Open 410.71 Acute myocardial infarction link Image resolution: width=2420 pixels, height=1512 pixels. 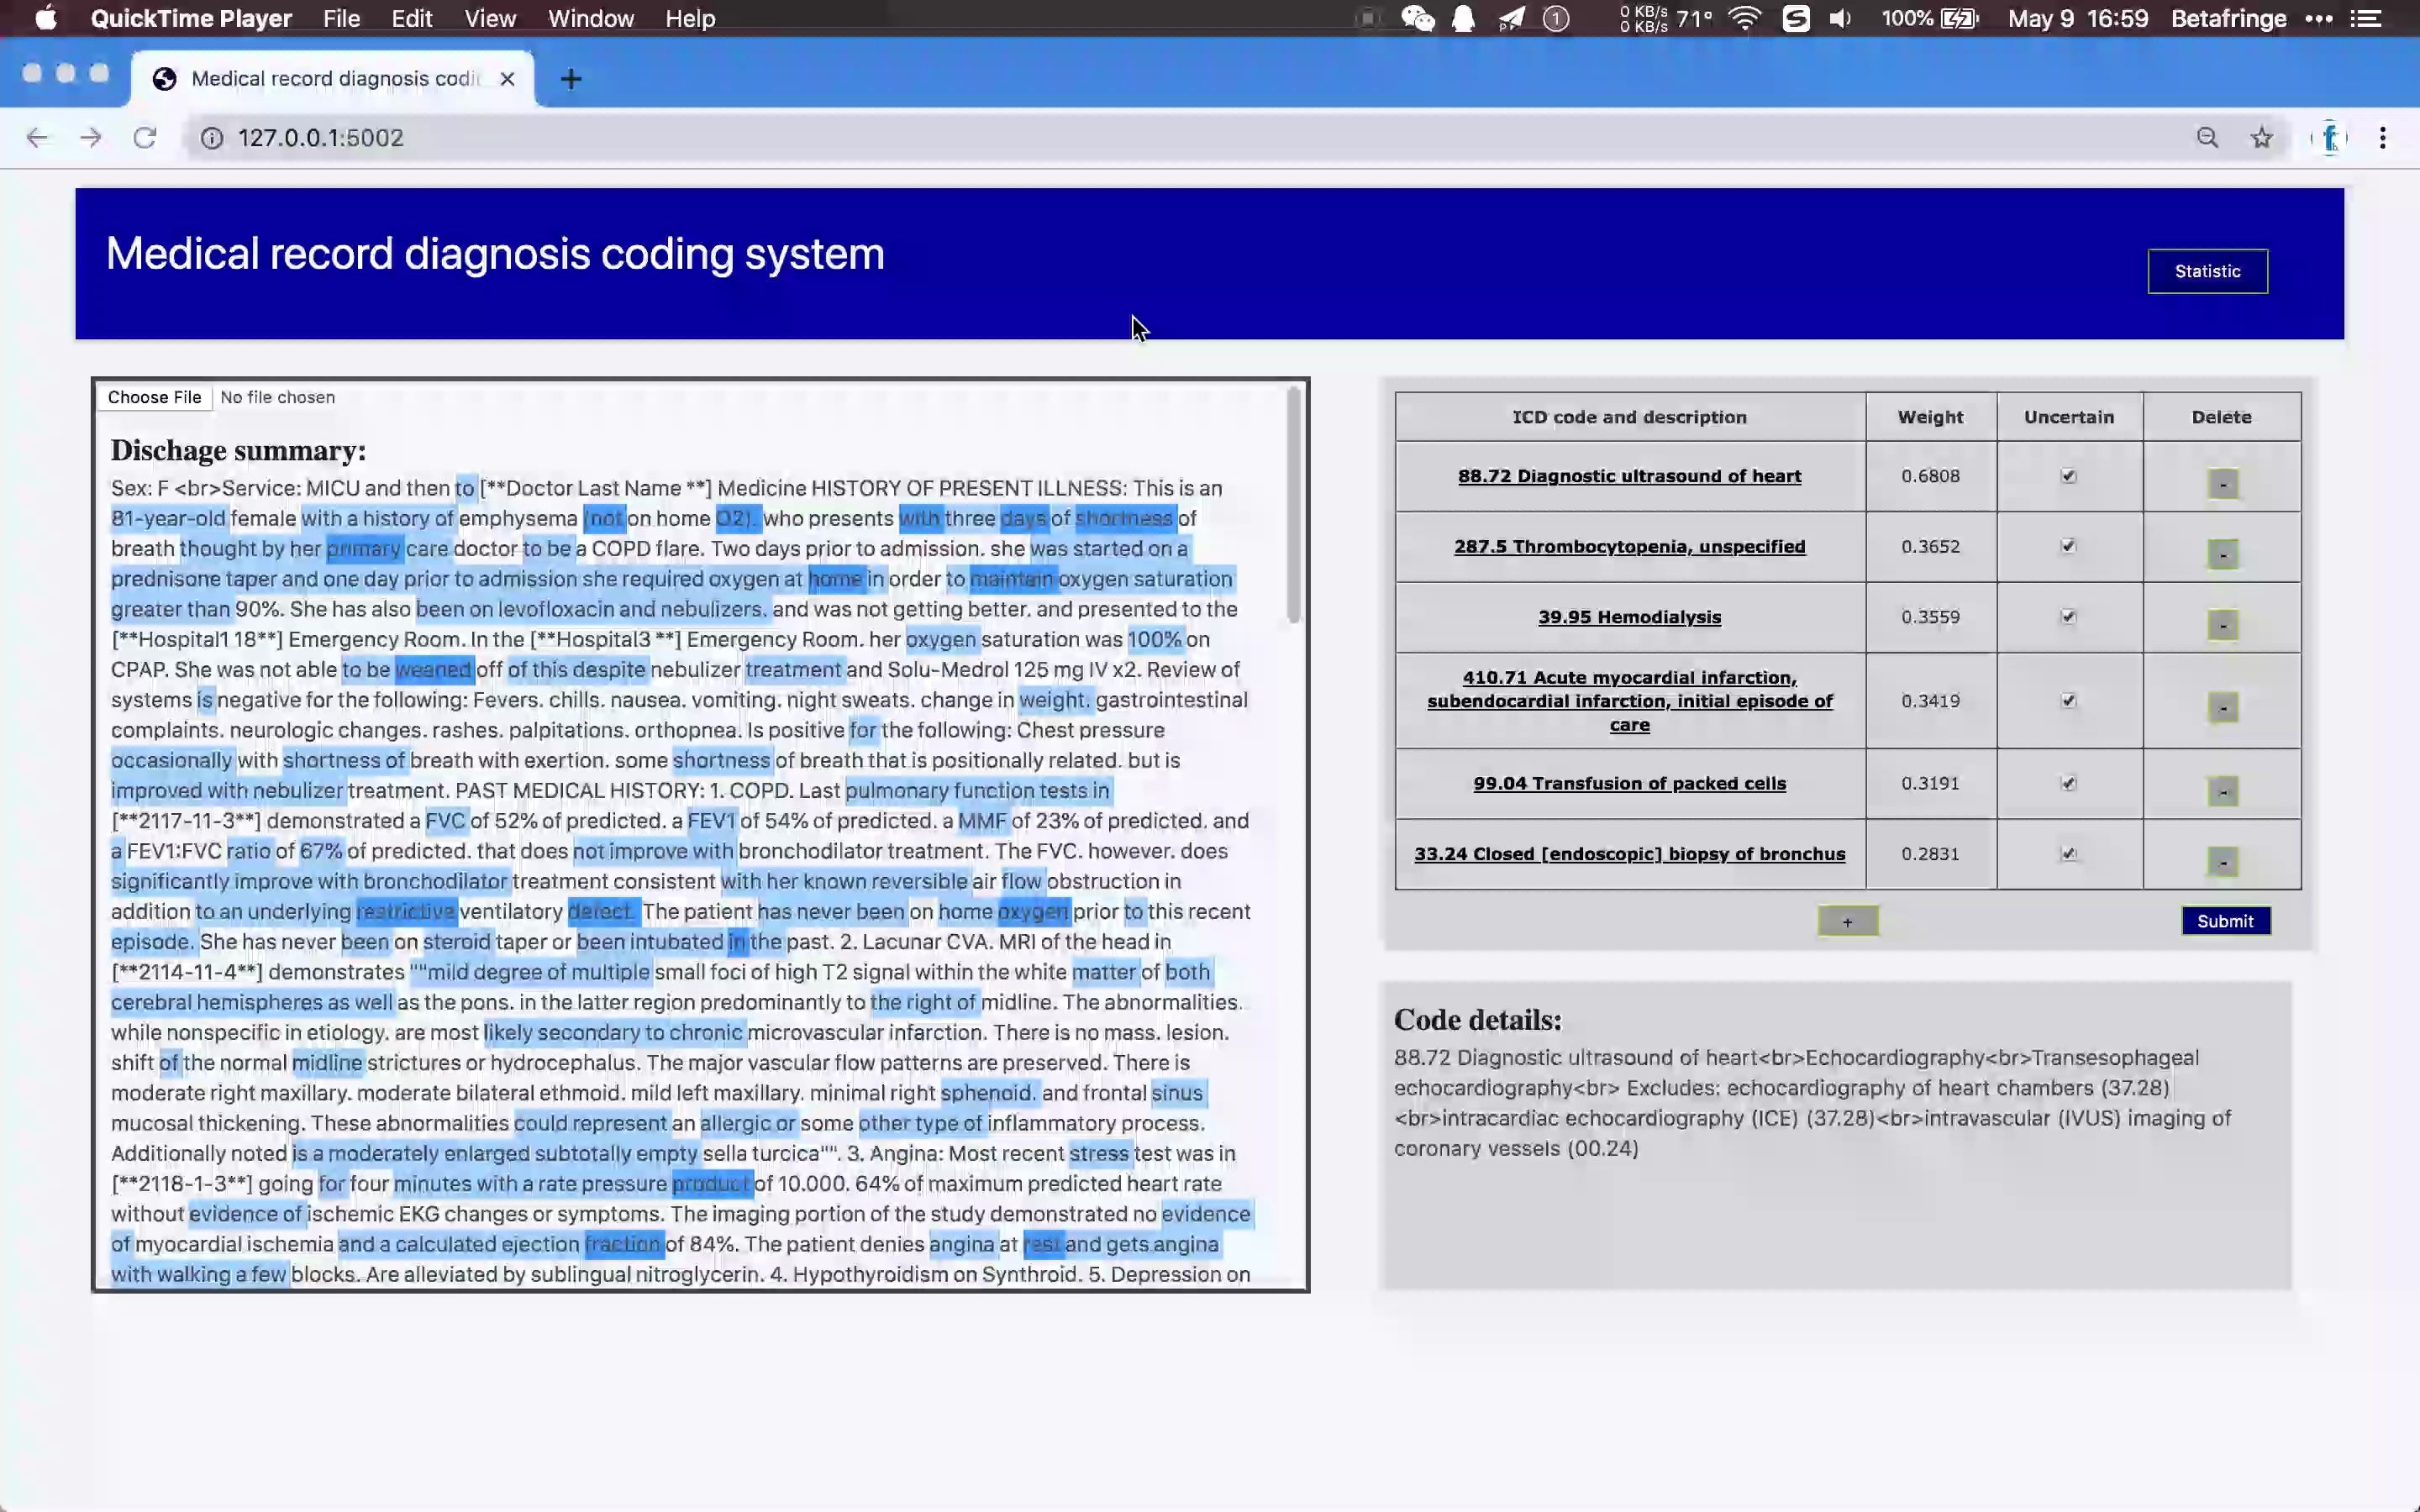(1629, 701)
